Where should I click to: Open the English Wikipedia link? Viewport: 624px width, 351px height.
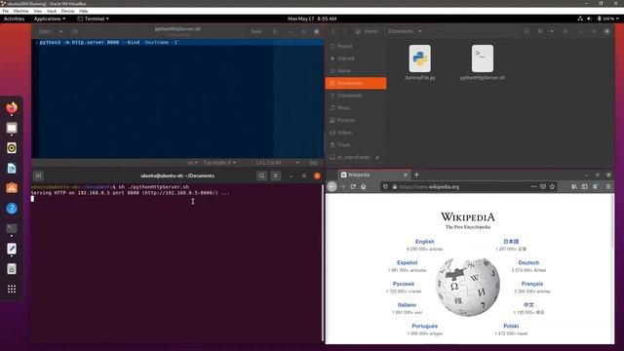425,242
